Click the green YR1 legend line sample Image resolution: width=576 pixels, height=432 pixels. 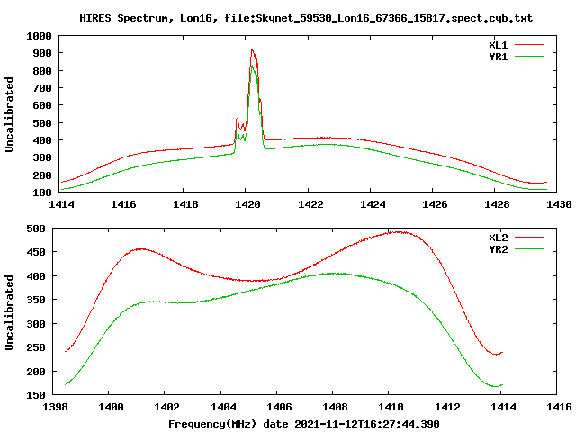[529, 57]
